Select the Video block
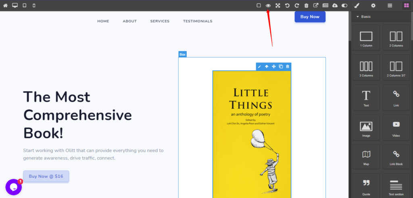Screen dimensions: 413x198 point(396,128)
